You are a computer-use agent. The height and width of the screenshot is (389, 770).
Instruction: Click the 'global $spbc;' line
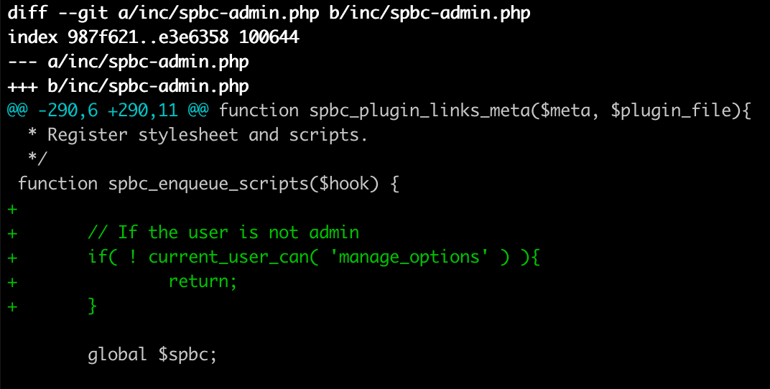[x=152, y=355]
